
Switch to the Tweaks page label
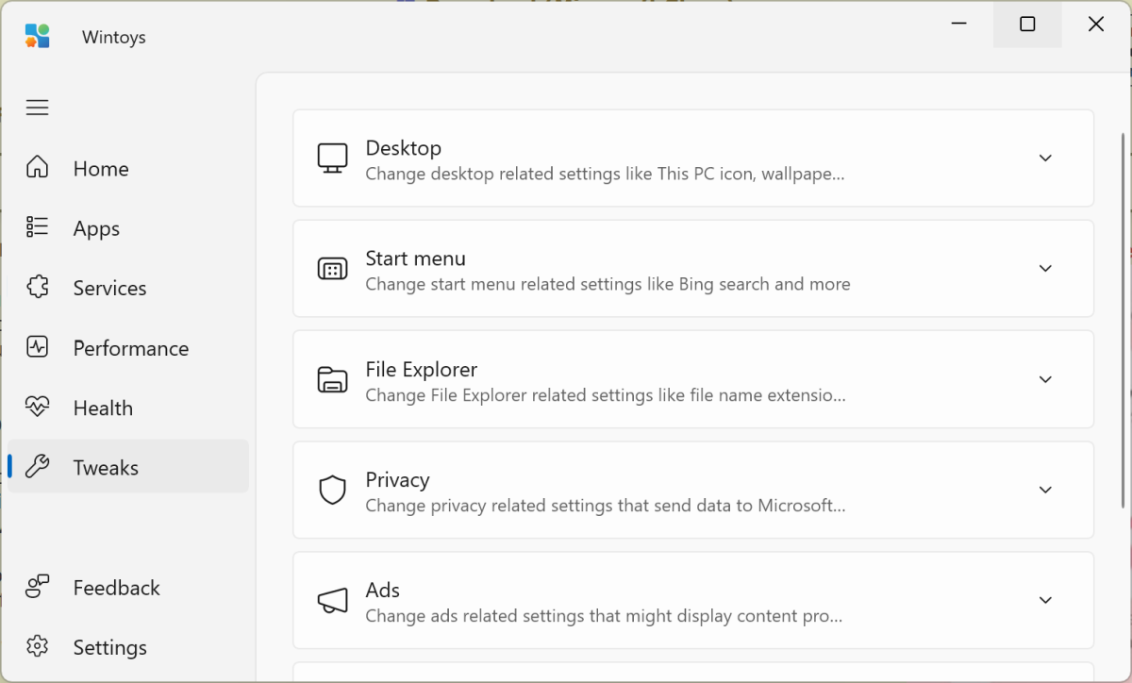tap(106, 468)
